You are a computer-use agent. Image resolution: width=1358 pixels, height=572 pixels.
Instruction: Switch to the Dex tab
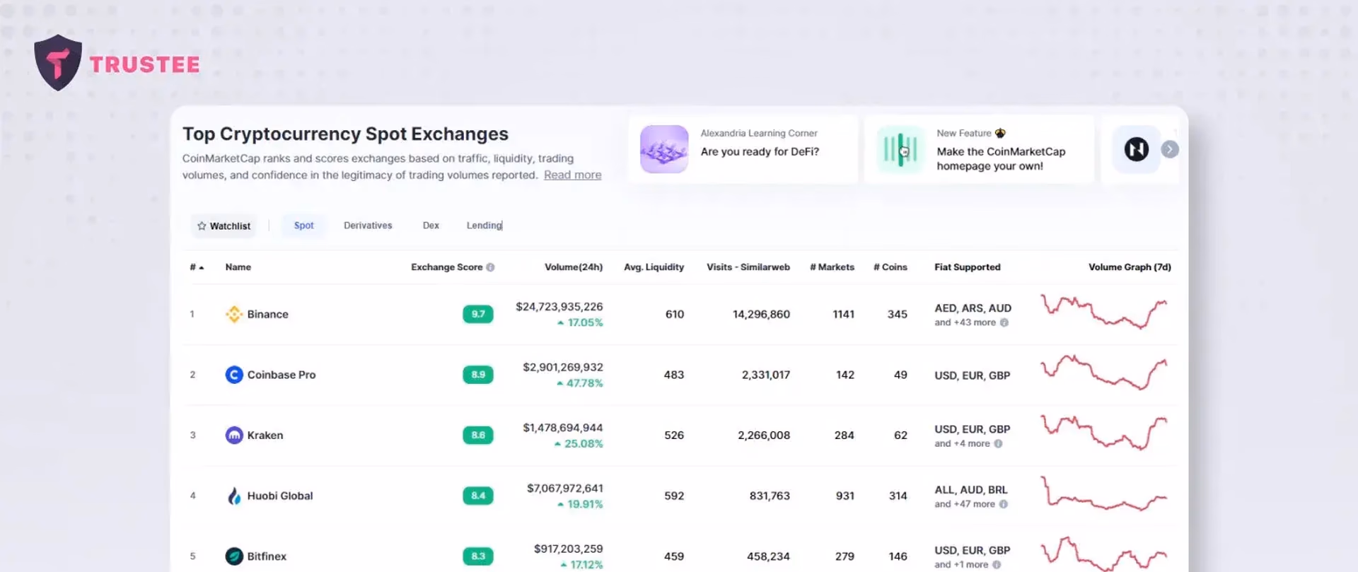[x=431, y=226]
